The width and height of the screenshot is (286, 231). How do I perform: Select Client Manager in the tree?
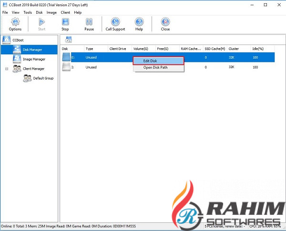click(x=33, y=69)
